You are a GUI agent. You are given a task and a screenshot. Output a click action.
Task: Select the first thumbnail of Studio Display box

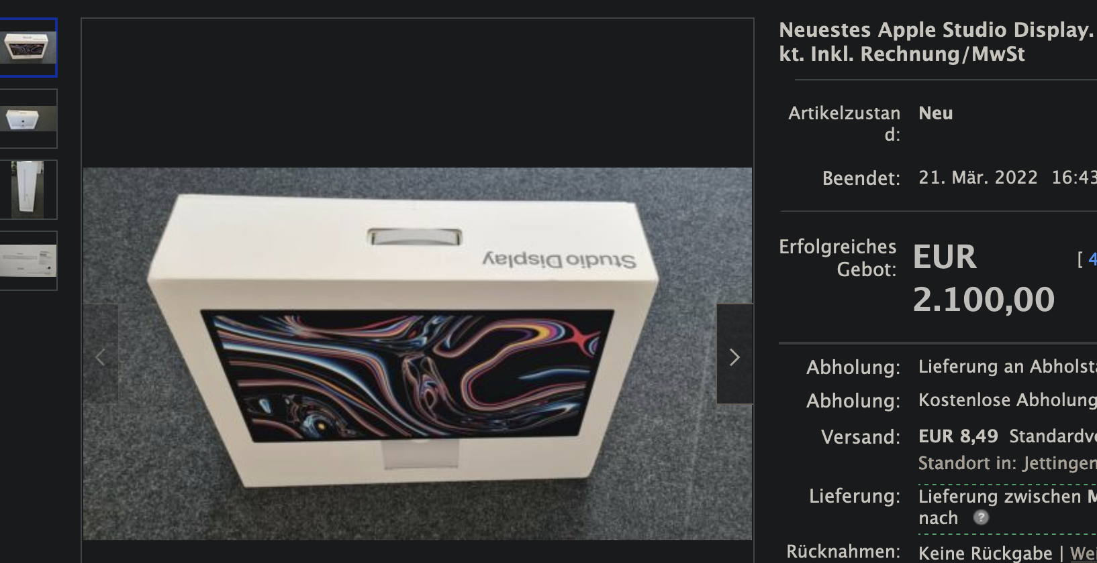point(28,48)
